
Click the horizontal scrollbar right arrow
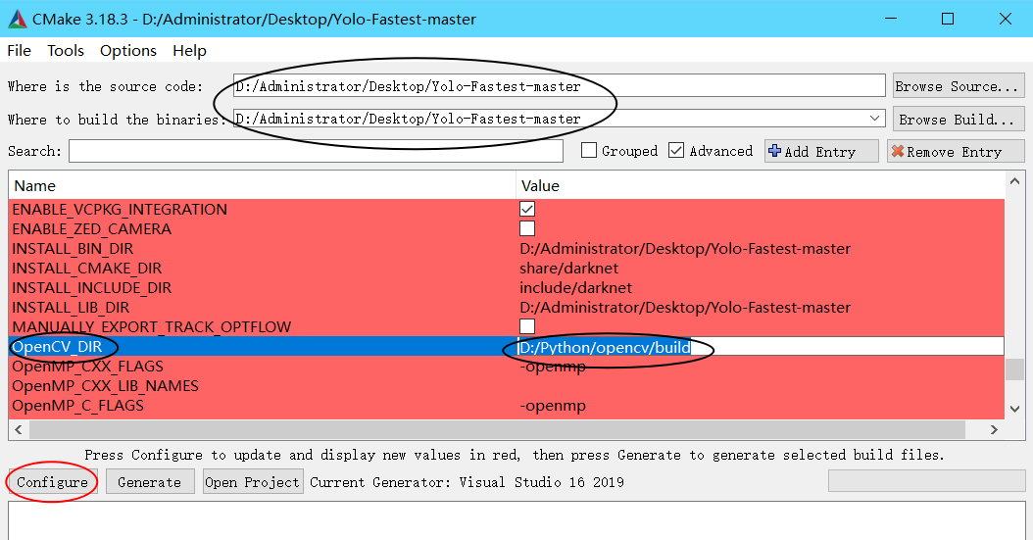(x=994, y=429)
